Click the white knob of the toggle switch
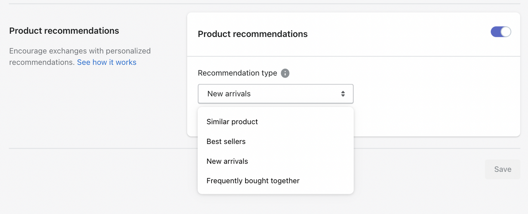The width and height of the screenshot is (528, 214). click(x=506, y=32)
